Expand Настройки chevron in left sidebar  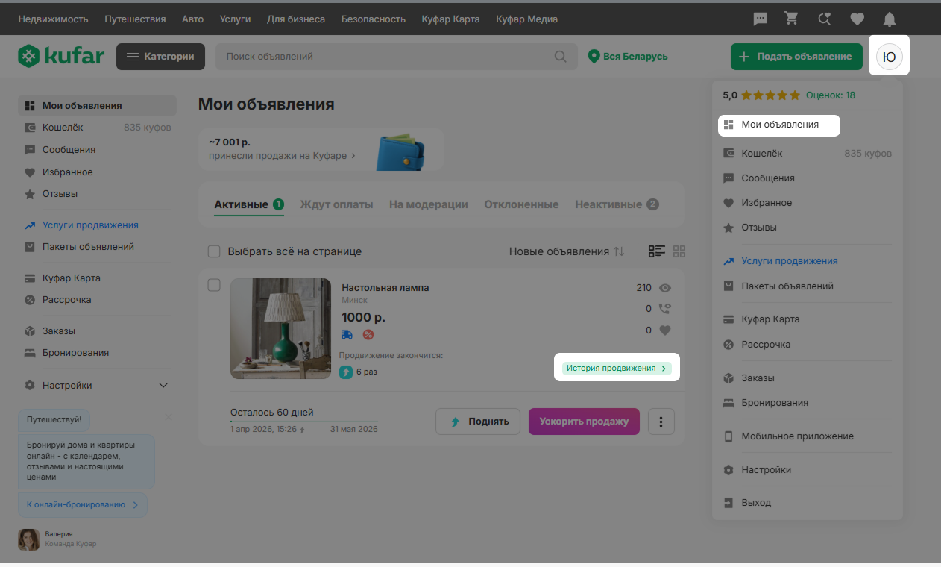(x=164, y=386)
